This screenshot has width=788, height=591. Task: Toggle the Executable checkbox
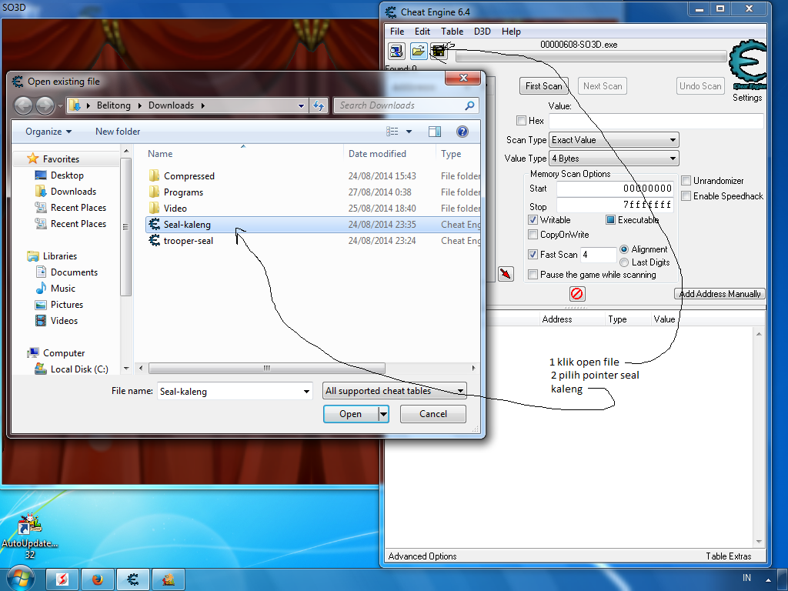point(610,219)
